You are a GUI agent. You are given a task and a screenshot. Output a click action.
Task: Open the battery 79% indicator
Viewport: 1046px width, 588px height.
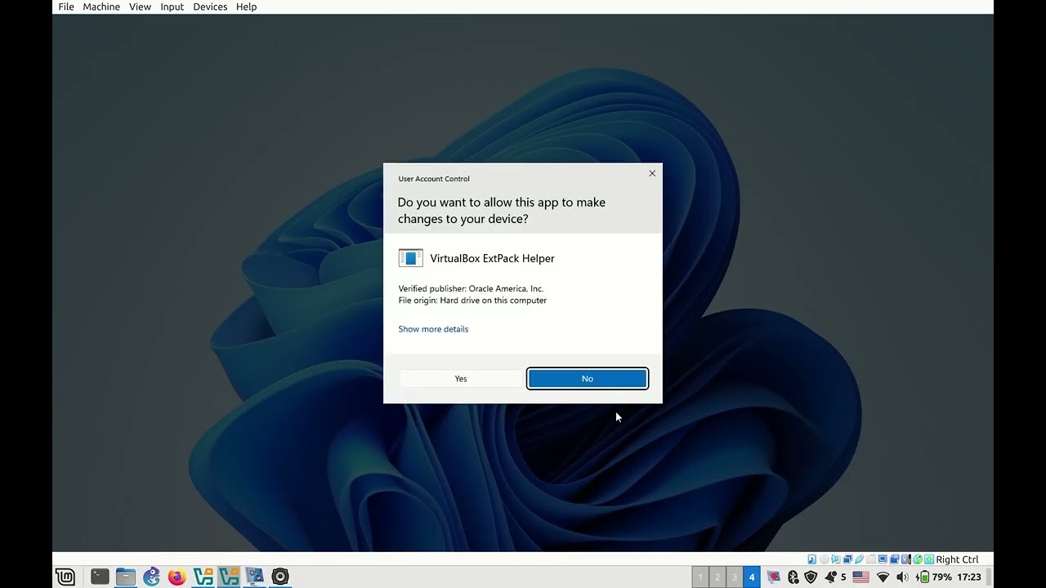point(934,577)
